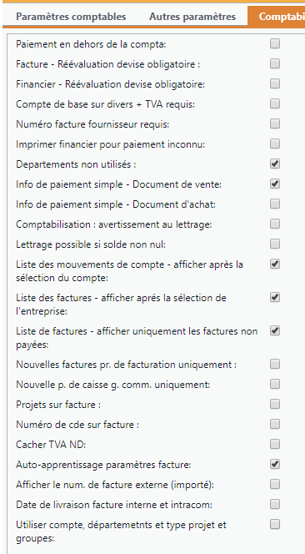Tick Financier - Réévaluation devise obligatoire
Viewport: 305px width, 554px height.
[275, 83]
